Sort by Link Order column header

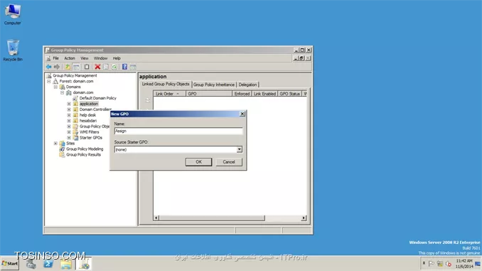tap(169, 93)
